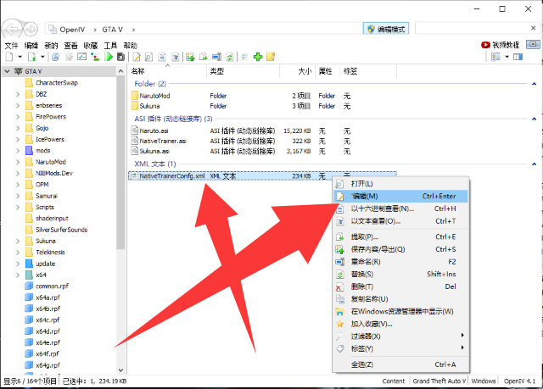Click the icon right of 视频教程
Image resolution: width=543 pixels, height=389 pixels.
pyautogui.click(x=533, y=44)
